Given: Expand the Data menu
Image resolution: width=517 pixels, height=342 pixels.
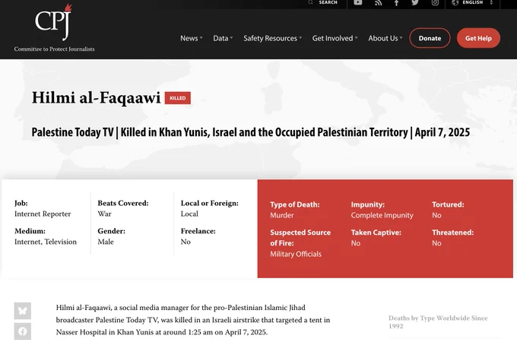Looking at the screenshot, I should [x=223, y=38].
